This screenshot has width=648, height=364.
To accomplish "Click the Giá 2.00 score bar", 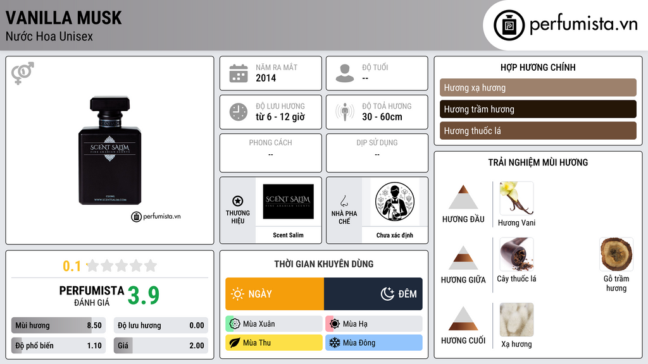I will [x=161, y=346].
